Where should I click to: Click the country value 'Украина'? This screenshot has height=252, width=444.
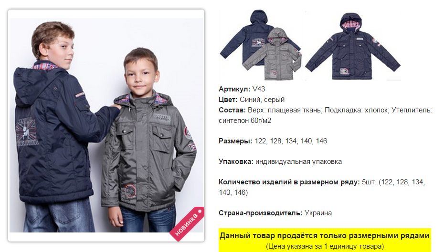click(x=318, y=213)
